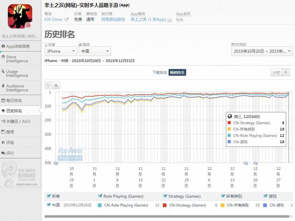Click the 设备 device label icon

(46, 45)
